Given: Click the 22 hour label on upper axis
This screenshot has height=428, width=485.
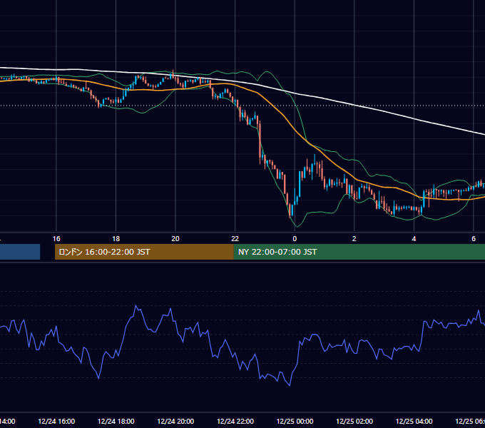Looking at the screenshot, I should tap(235, 238).
